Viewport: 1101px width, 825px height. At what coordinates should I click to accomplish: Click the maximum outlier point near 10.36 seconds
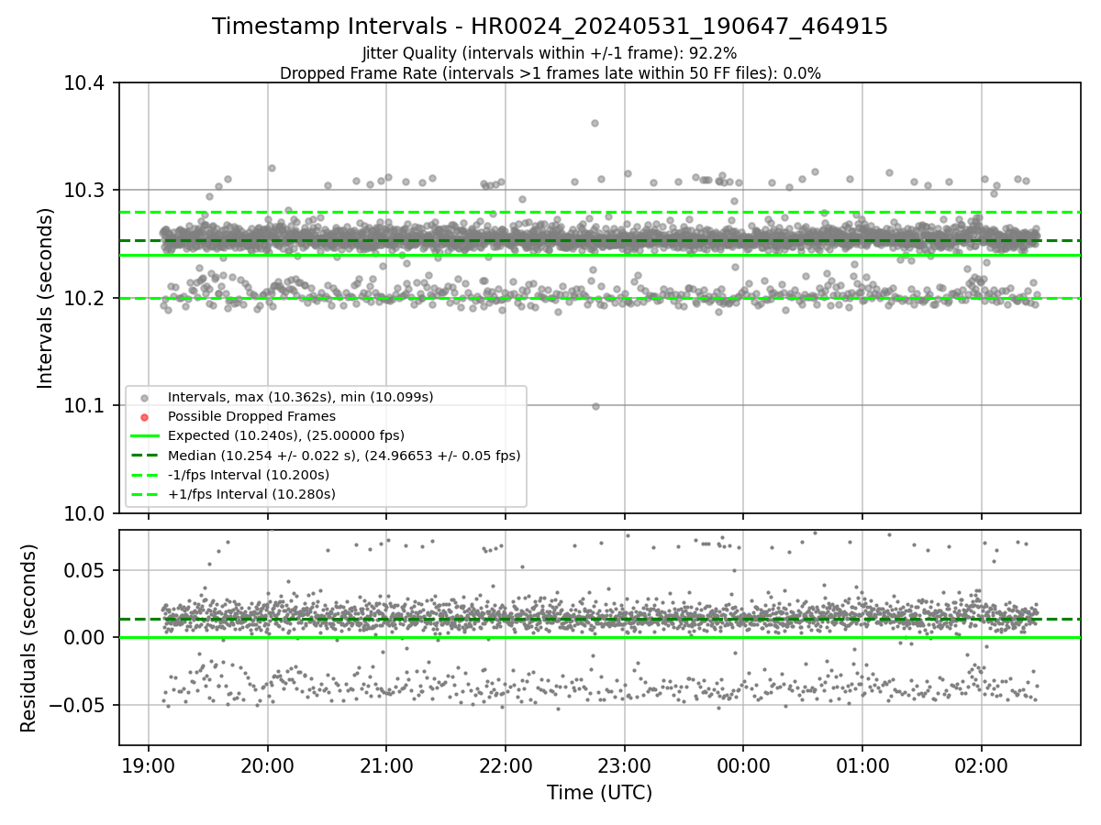[595, 123]
